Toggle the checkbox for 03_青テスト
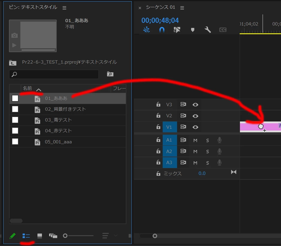This screenshot has height=246, width=281. [15, 120]
